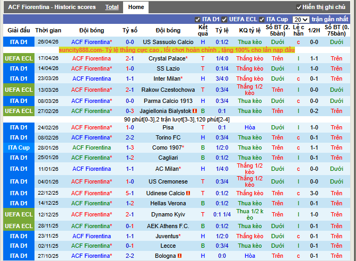Click Thua 1/2 kèo on Dynamo Kyiv row
This screenshot has height=261, width=356.
pyautogui.click(x=250, y=214)
